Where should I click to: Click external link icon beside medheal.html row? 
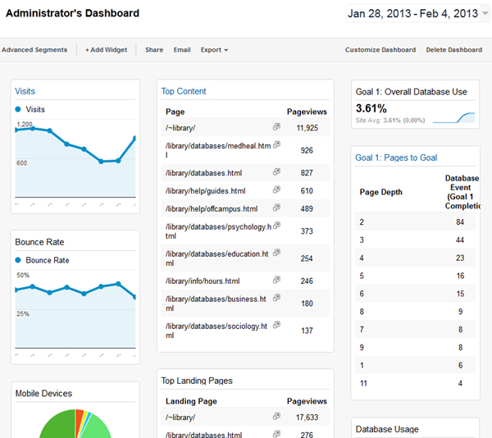click(x=276, y=145)
